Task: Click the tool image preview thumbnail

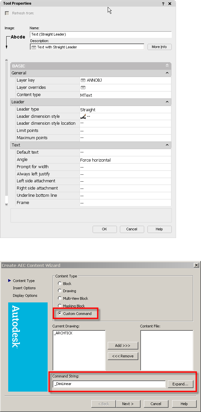Action: coord(16,40)
